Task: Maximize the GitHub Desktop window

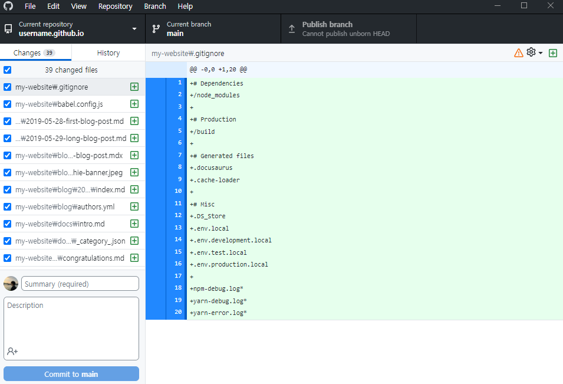Action: [x=524, y=6]
